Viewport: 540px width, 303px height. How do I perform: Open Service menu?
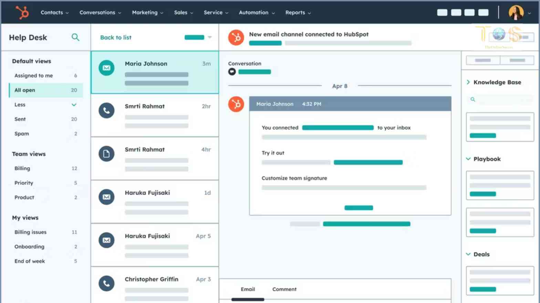tap(216, 13)
